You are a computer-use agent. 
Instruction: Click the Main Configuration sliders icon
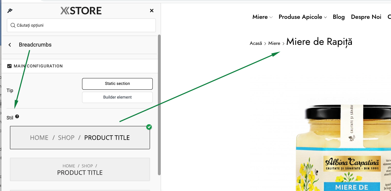coord(10,66)
